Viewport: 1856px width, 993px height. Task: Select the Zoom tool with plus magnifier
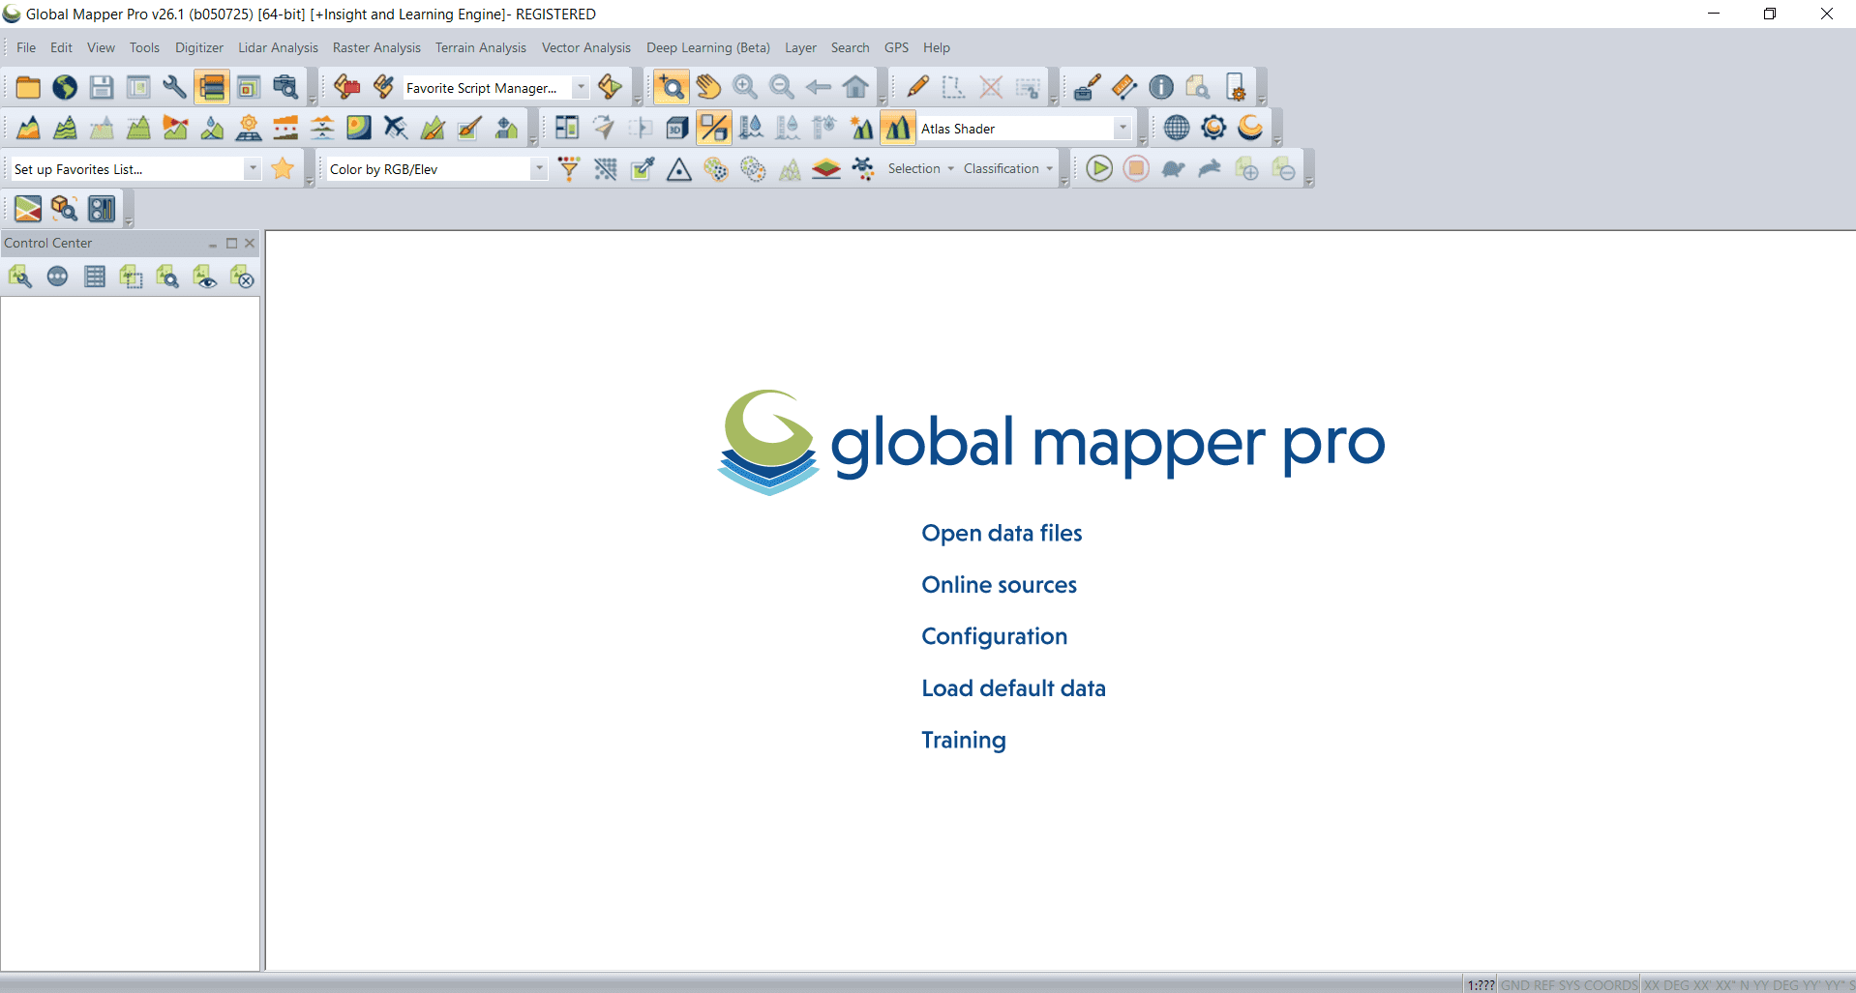coord(671,87)
